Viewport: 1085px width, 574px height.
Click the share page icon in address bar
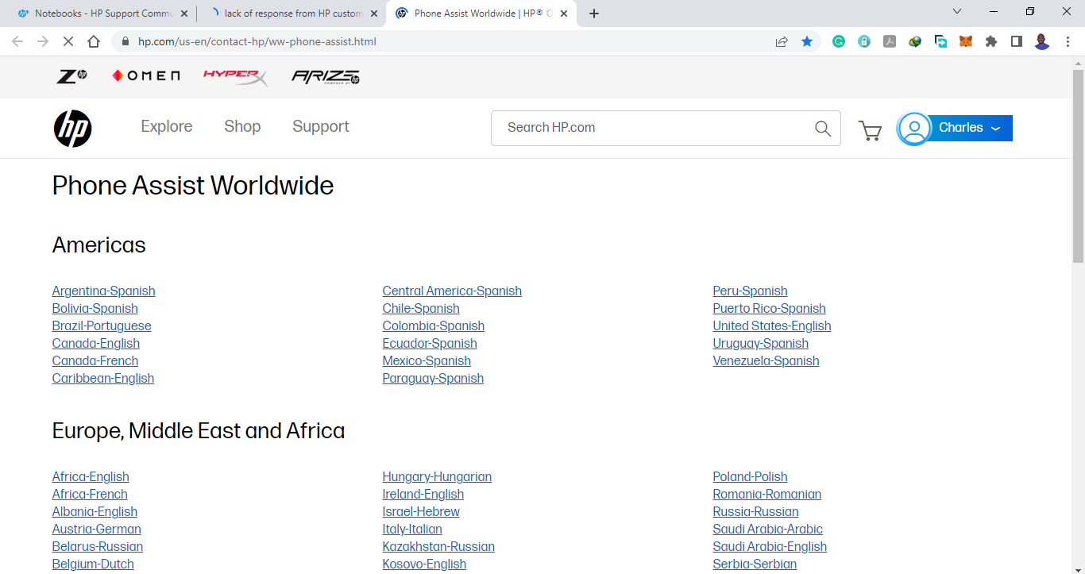(x=782, y=41)
